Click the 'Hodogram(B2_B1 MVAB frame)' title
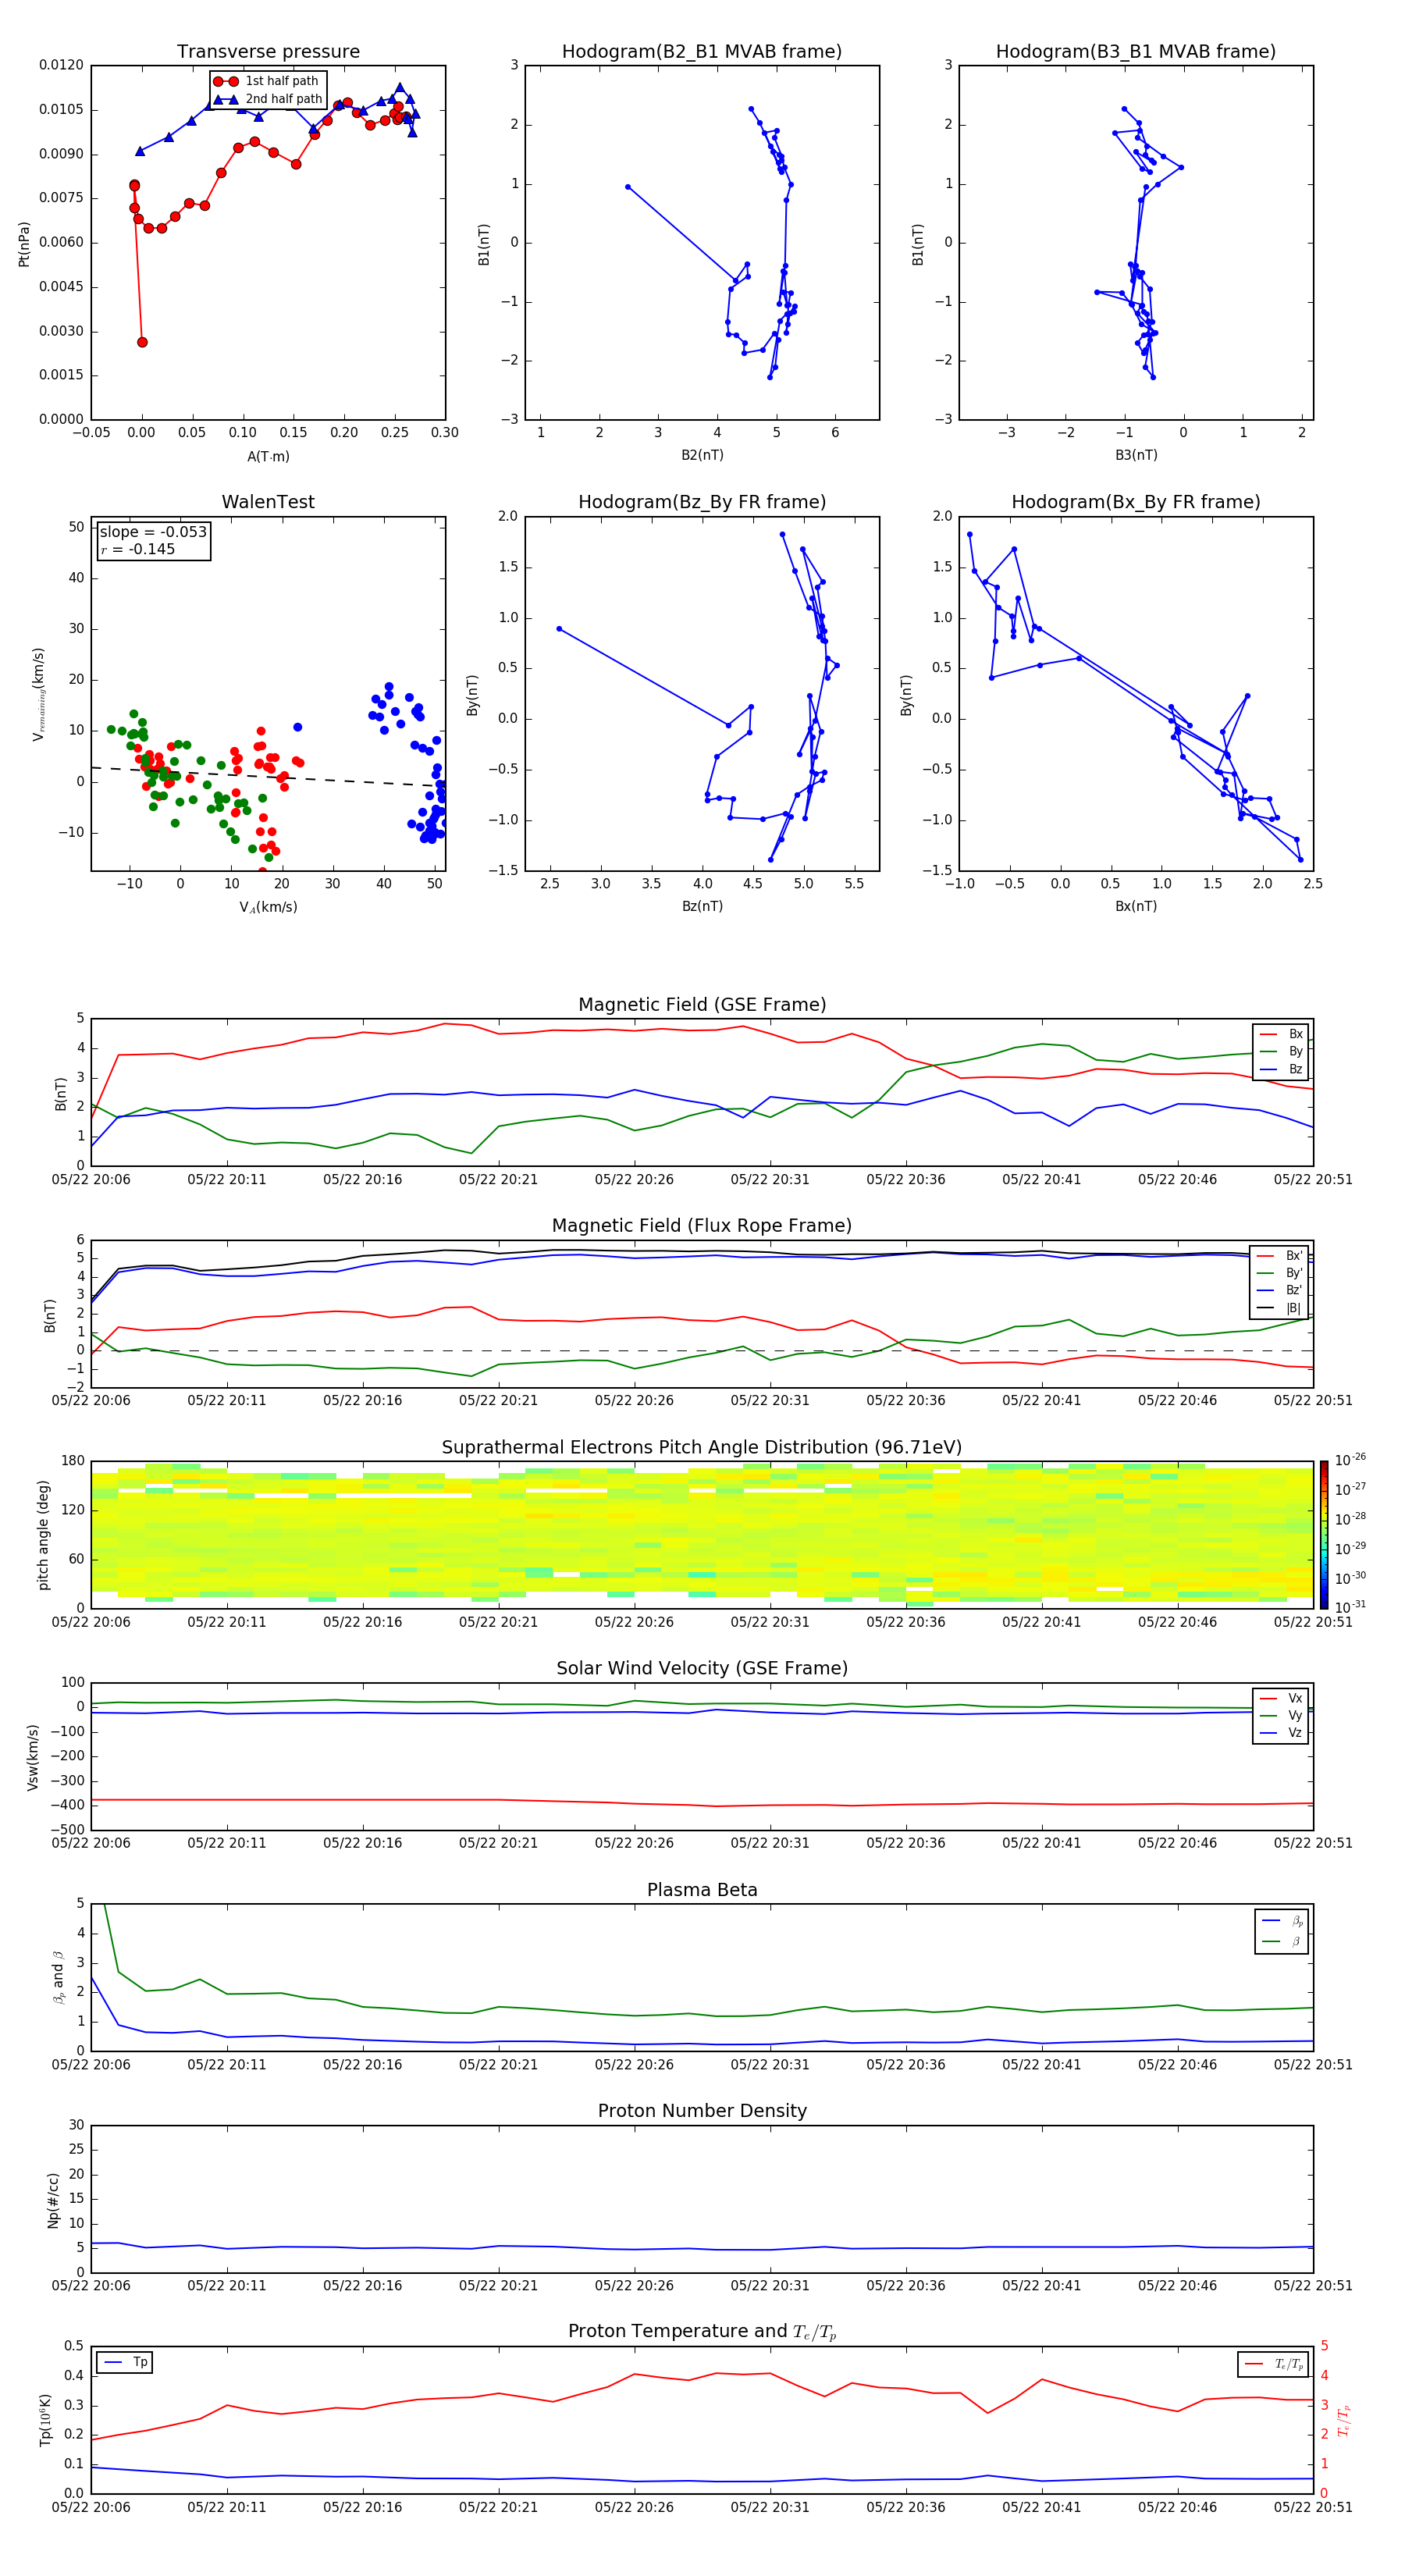 (x=702, y=51)
